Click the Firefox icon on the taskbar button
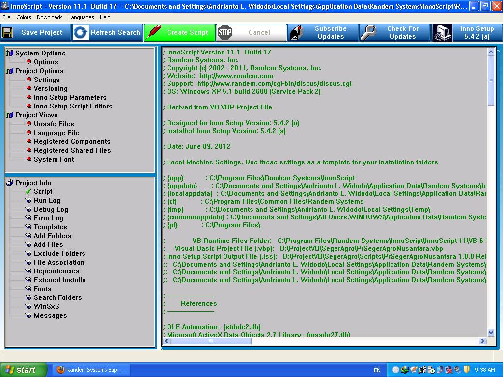This screenshot has width=503, height=377. tap(60, 370)
